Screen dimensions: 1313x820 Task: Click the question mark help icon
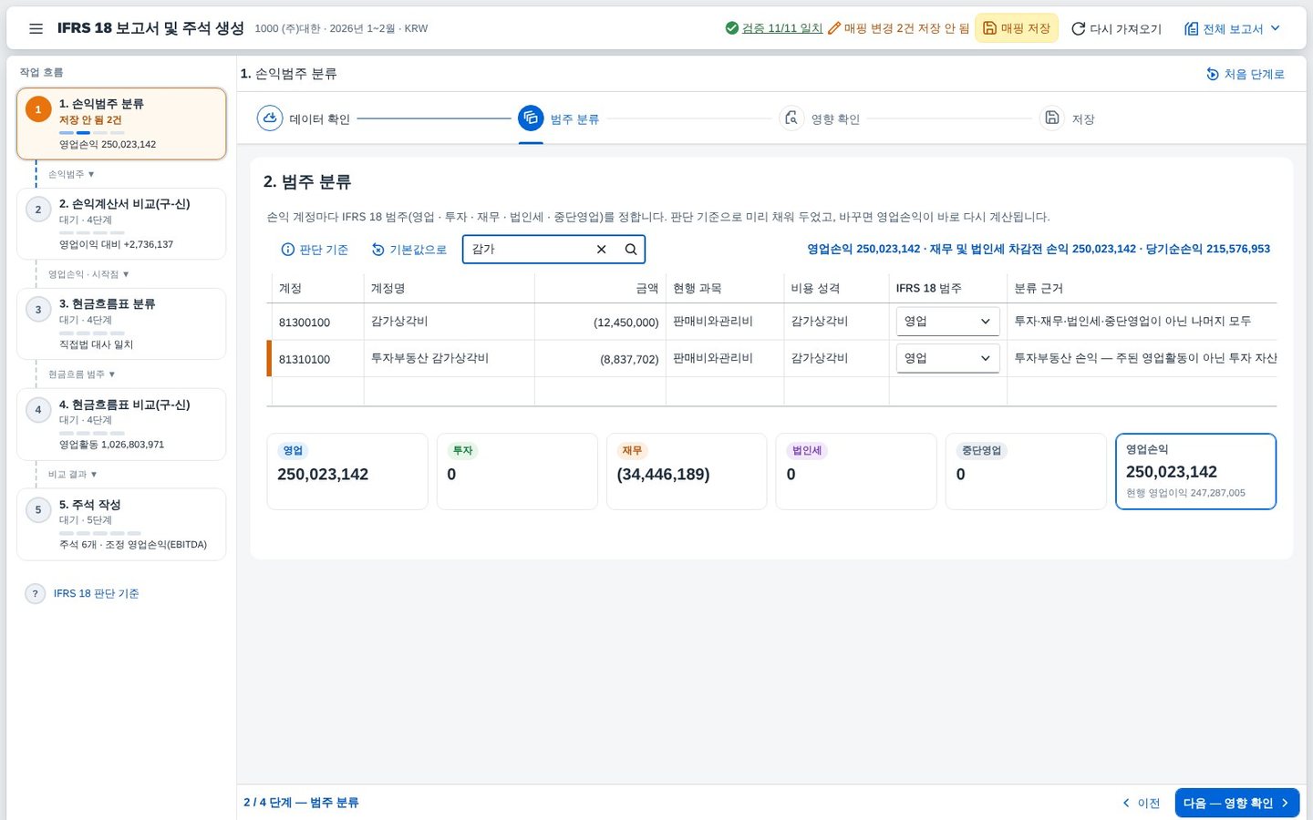pyautogui.click(x=35, y=594)
